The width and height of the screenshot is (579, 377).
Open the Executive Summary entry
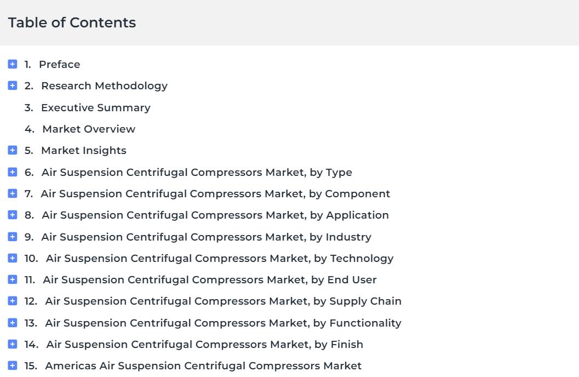96,107
